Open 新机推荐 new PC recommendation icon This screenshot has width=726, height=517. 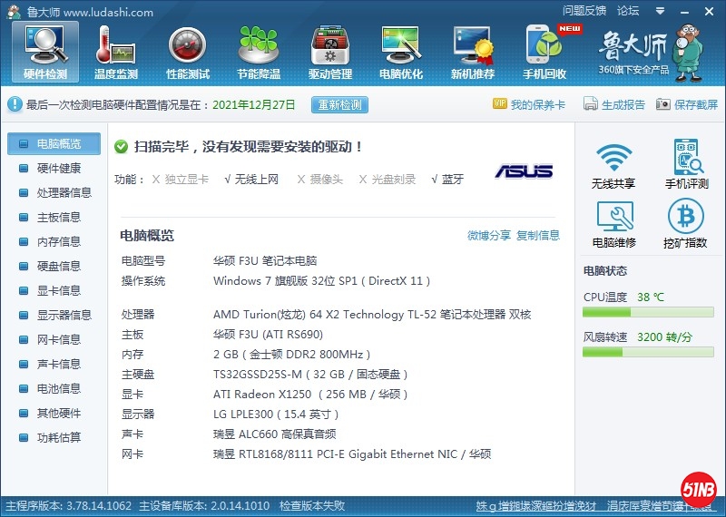pos(473,51)
